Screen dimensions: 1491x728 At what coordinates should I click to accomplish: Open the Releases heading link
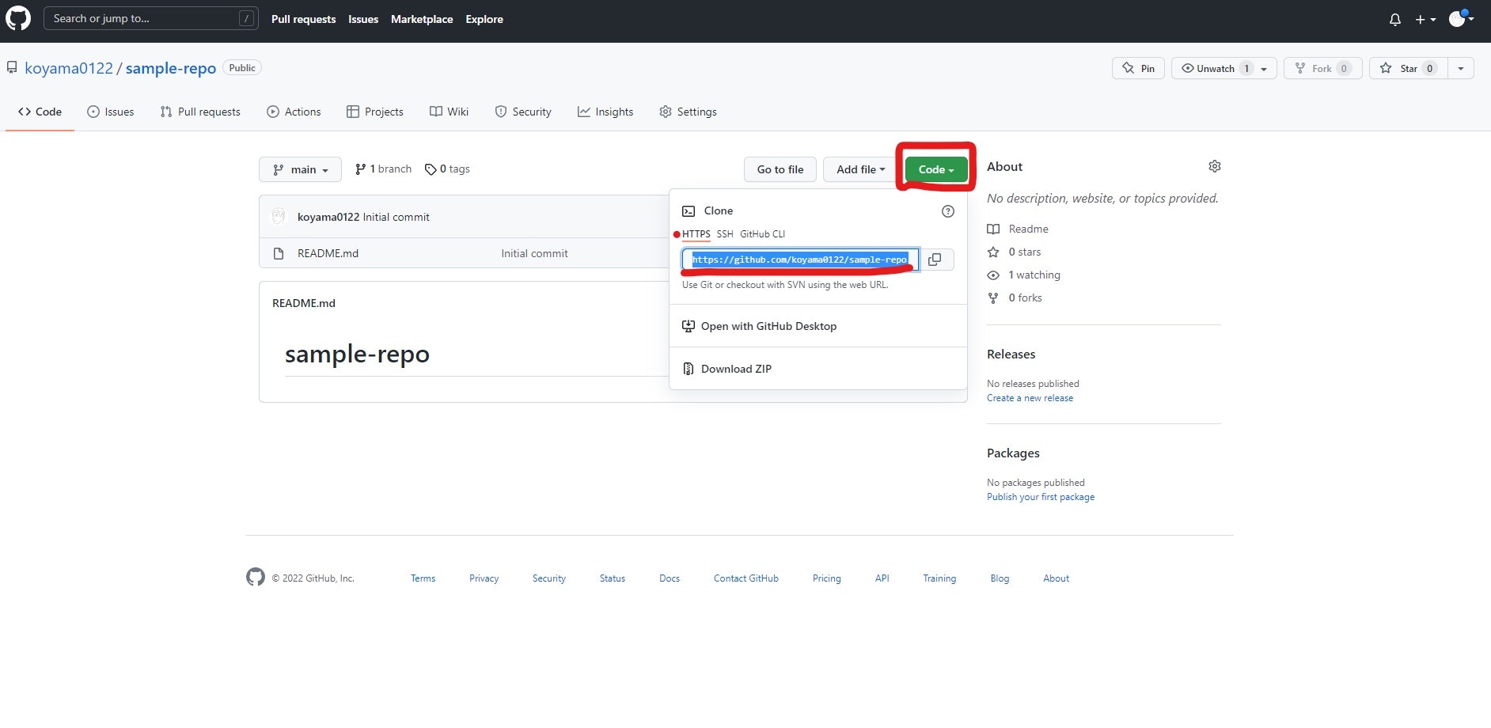[1011, 354]
